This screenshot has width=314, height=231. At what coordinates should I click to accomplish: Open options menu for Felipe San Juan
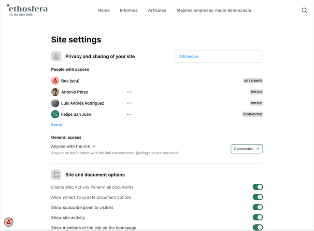129,114
